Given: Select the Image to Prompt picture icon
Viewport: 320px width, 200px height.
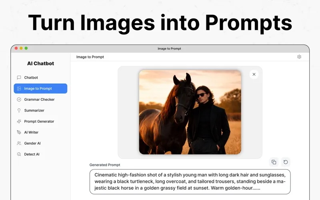Looking at the screenshot, I should point(19,88).
